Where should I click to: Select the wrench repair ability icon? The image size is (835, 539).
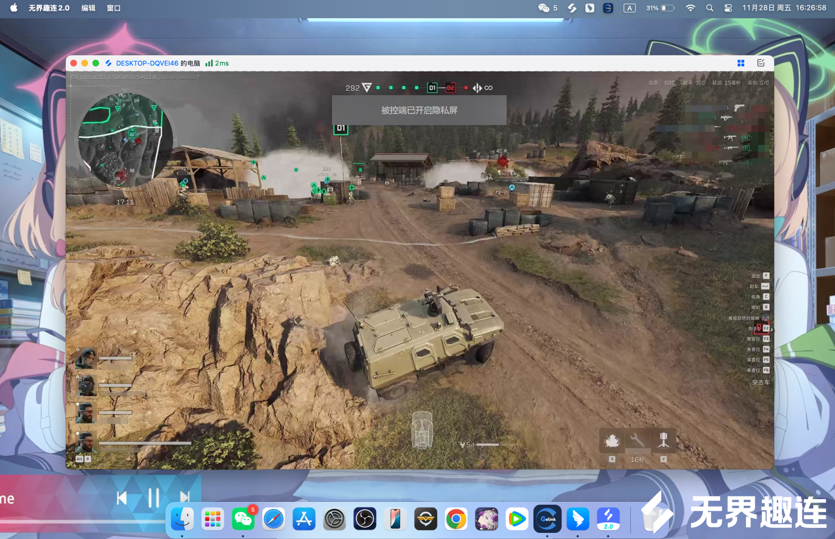pos(637,441)
